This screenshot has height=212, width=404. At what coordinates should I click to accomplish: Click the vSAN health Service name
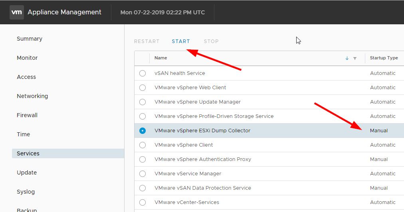tap(180, 73)
